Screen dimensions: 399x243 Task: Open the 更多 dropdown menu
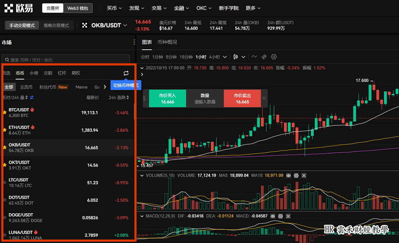[253, 8]
